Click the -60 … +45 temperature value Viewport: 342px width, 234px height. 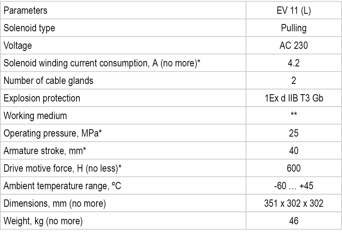294,186
